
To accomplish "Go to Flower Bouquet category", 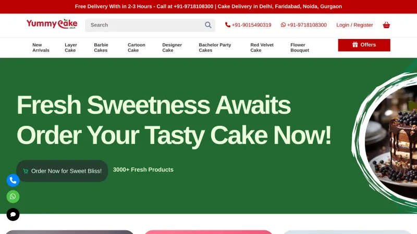I will tap(300, 47).
